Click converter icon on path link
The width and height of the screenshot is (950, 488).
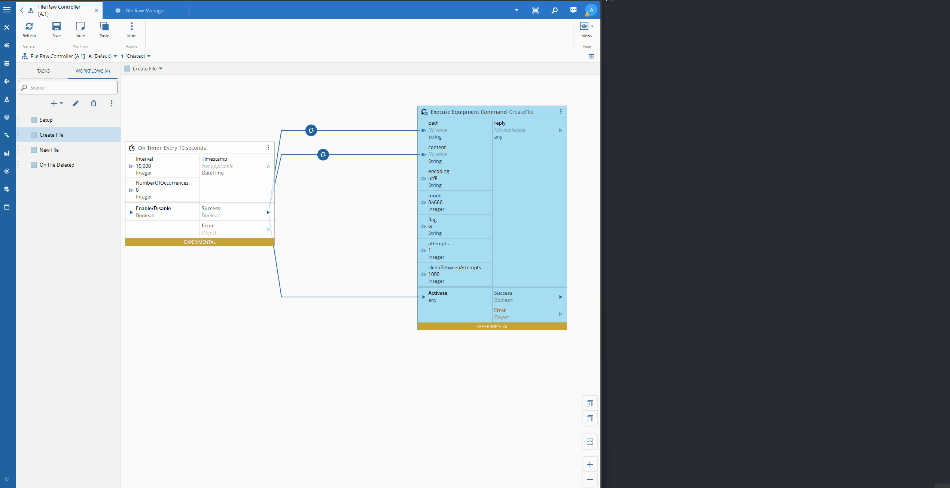311,130
